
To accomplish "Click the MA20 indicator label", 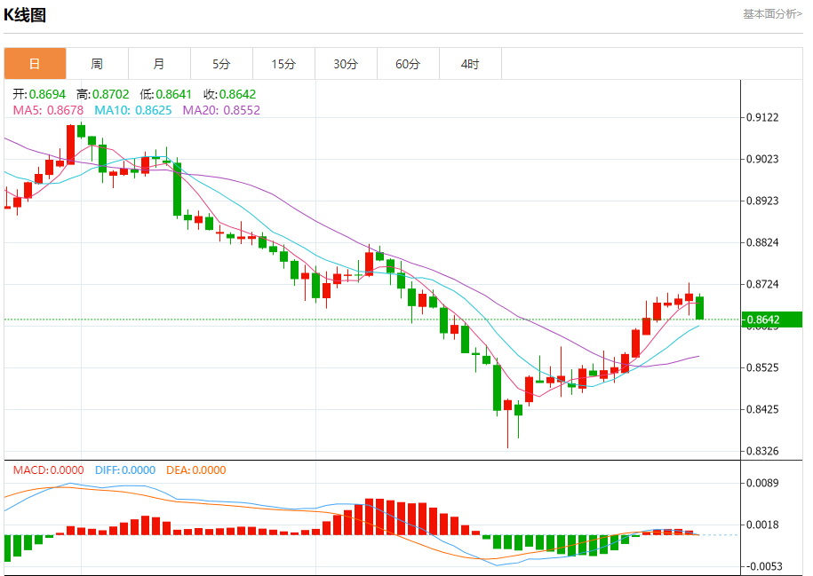I will [221, 110].
